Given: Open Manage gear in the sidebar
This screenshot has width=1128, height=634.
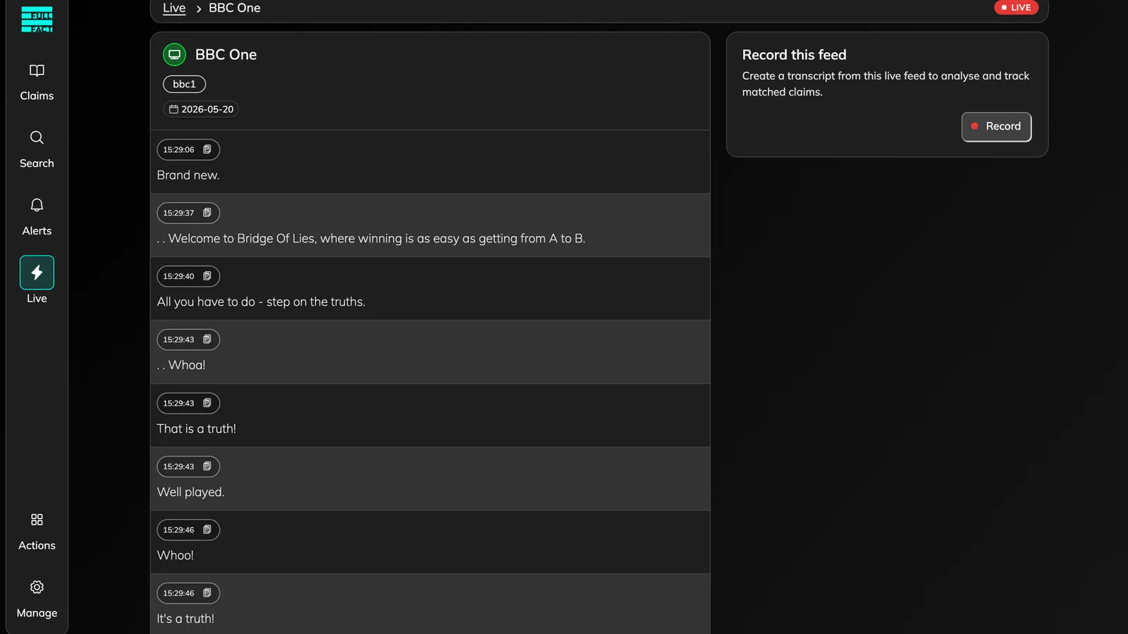Looking at the screenshot, I should [x=37, y=599].
